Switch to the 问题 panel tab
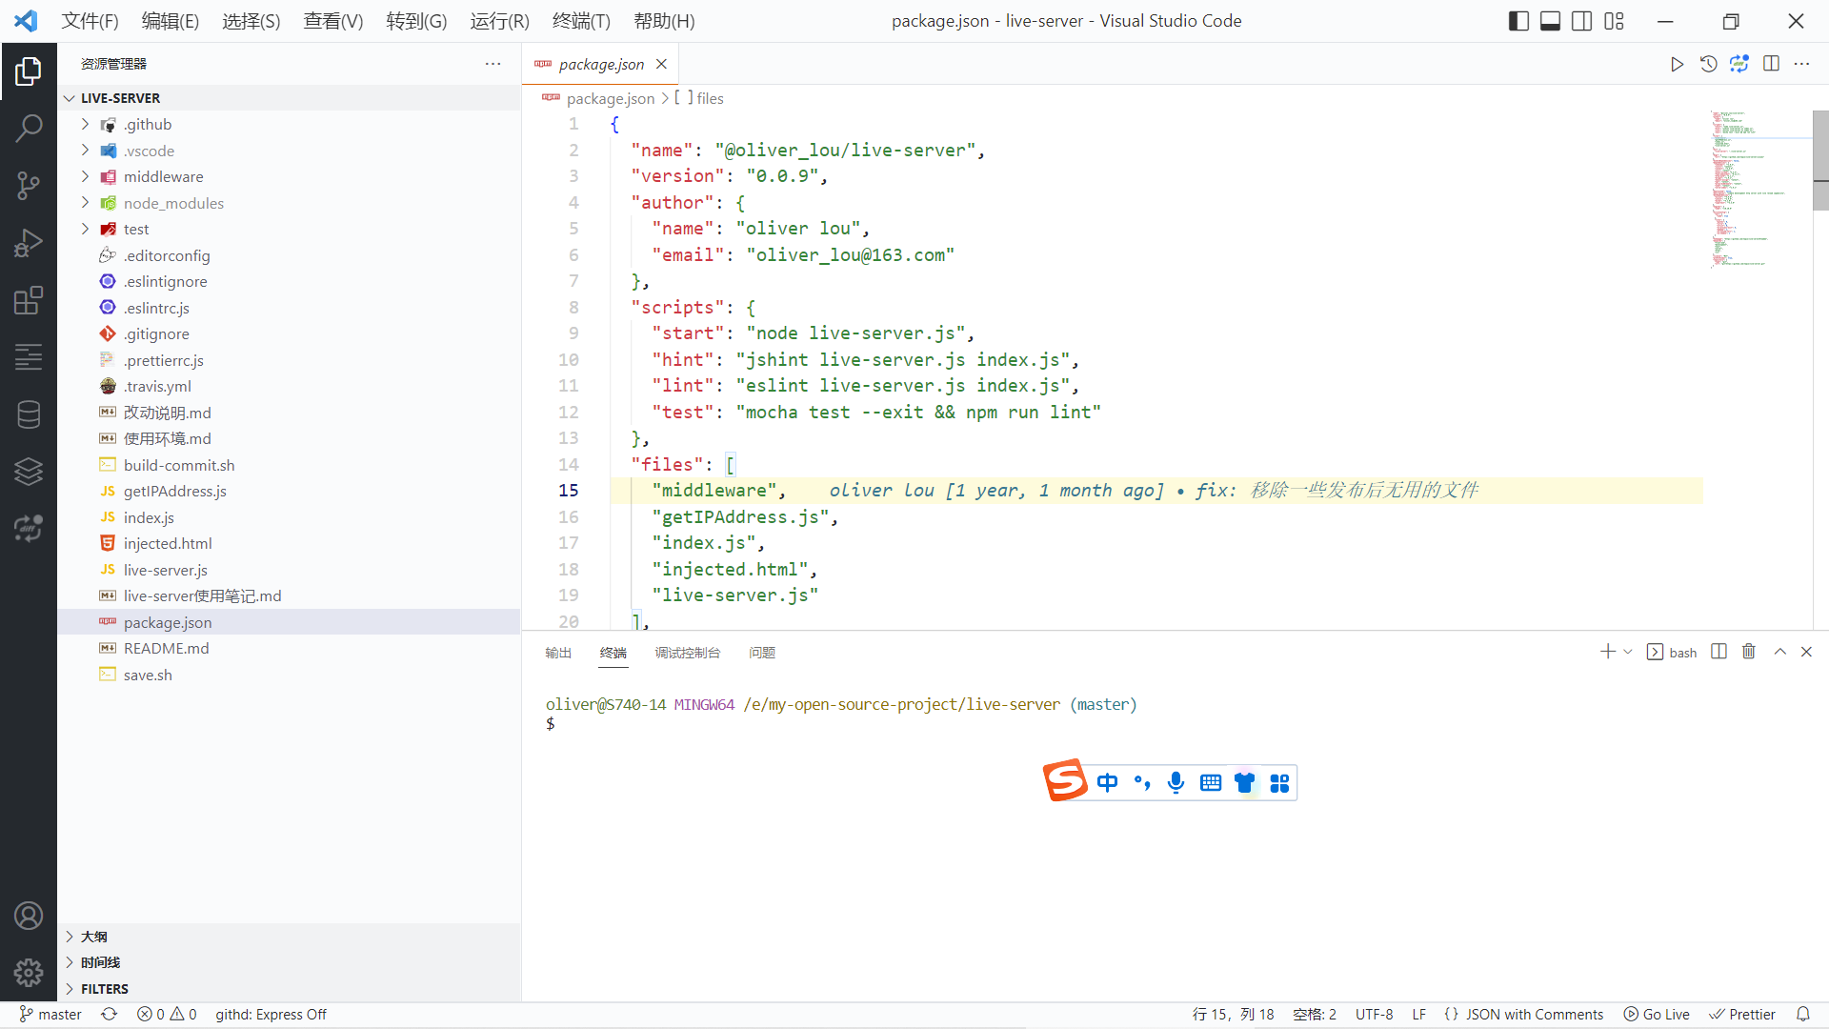The image size is (1829, 1029). (x=762, y=653)
